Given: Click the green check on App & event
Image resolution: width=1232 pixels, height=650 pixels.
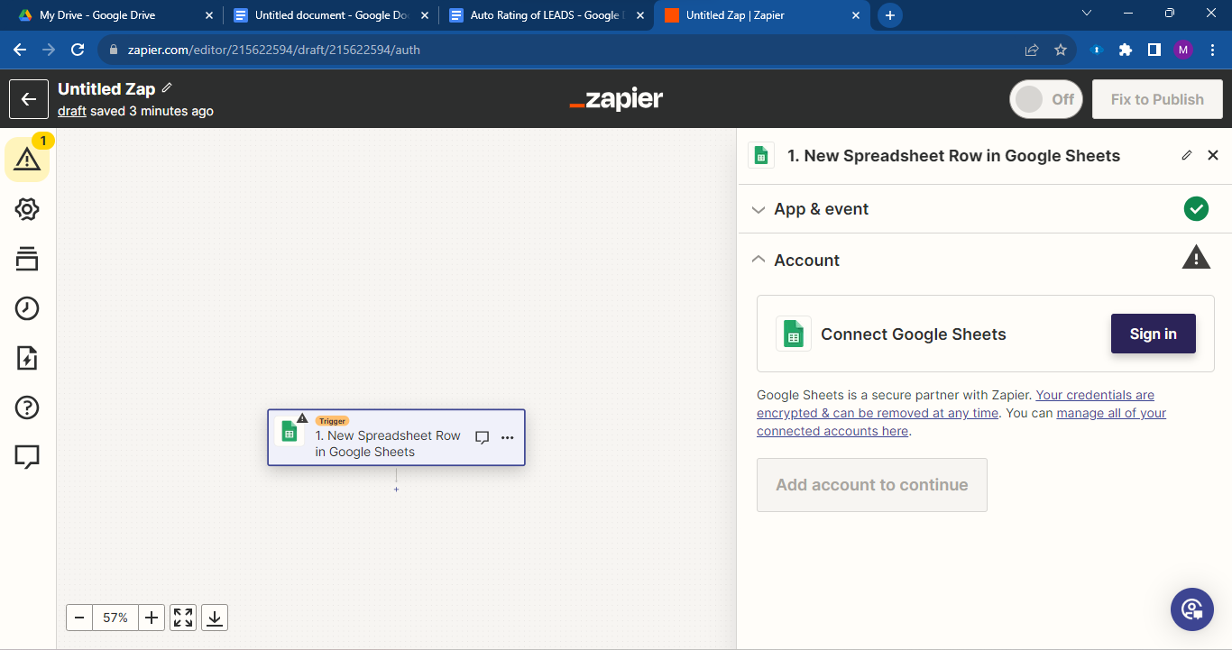Looking at the screenshot, I should point(1196,209).
